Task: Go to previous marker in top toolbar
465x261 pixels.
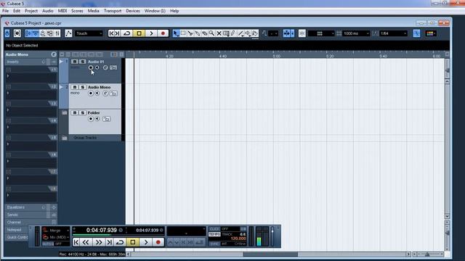Action: tap(111, 33)
